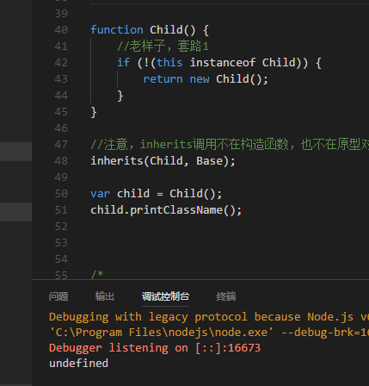Click the comment starting '//注意，inherits'
The width and height of the screenshot is (369, 386).
(230, 144)
